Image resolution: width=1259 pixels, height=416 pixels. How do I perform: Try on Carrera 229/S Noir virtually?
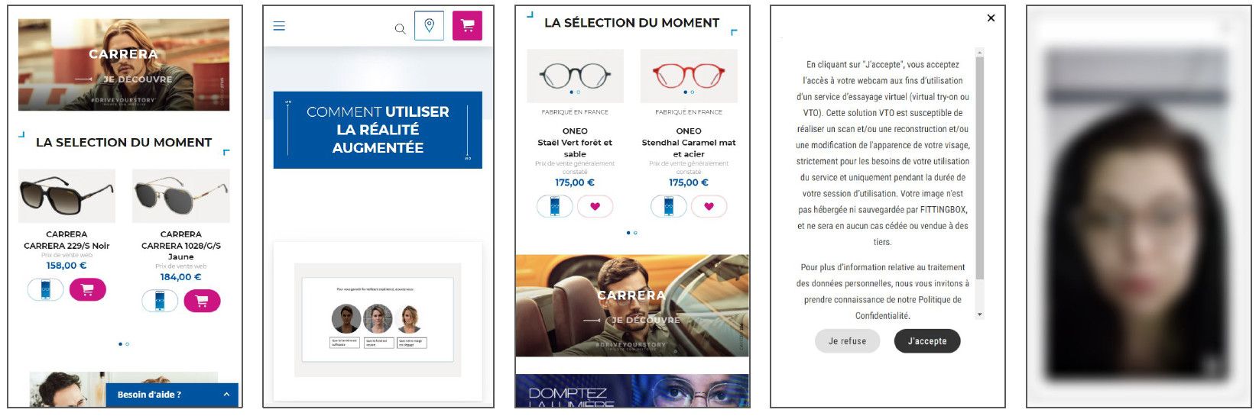[x=45, y=289]
